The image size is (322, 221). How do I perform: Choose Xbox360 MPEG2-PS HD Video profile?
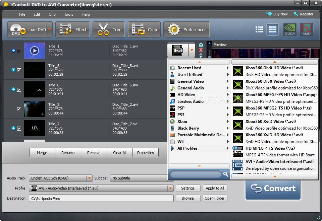tap(275, 98)
